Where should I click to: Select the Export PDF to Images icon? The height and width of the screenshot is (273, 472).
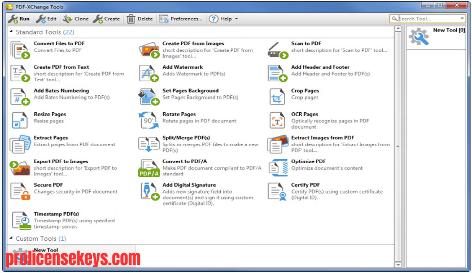tap(20, 168)
